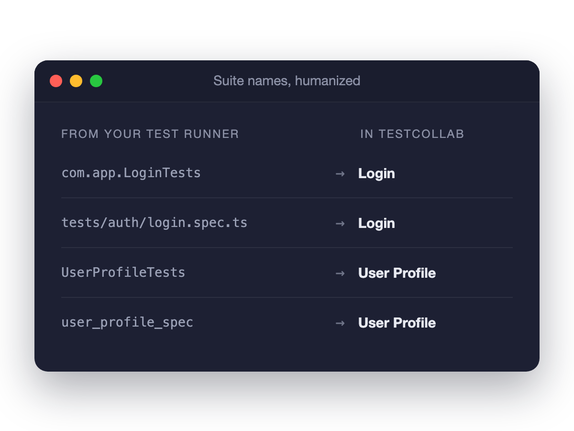This screenshot has width=574, height=431.
Task: Click 'Login' in the com.app.LoginTests row
Action: click(x=376, y=173)
